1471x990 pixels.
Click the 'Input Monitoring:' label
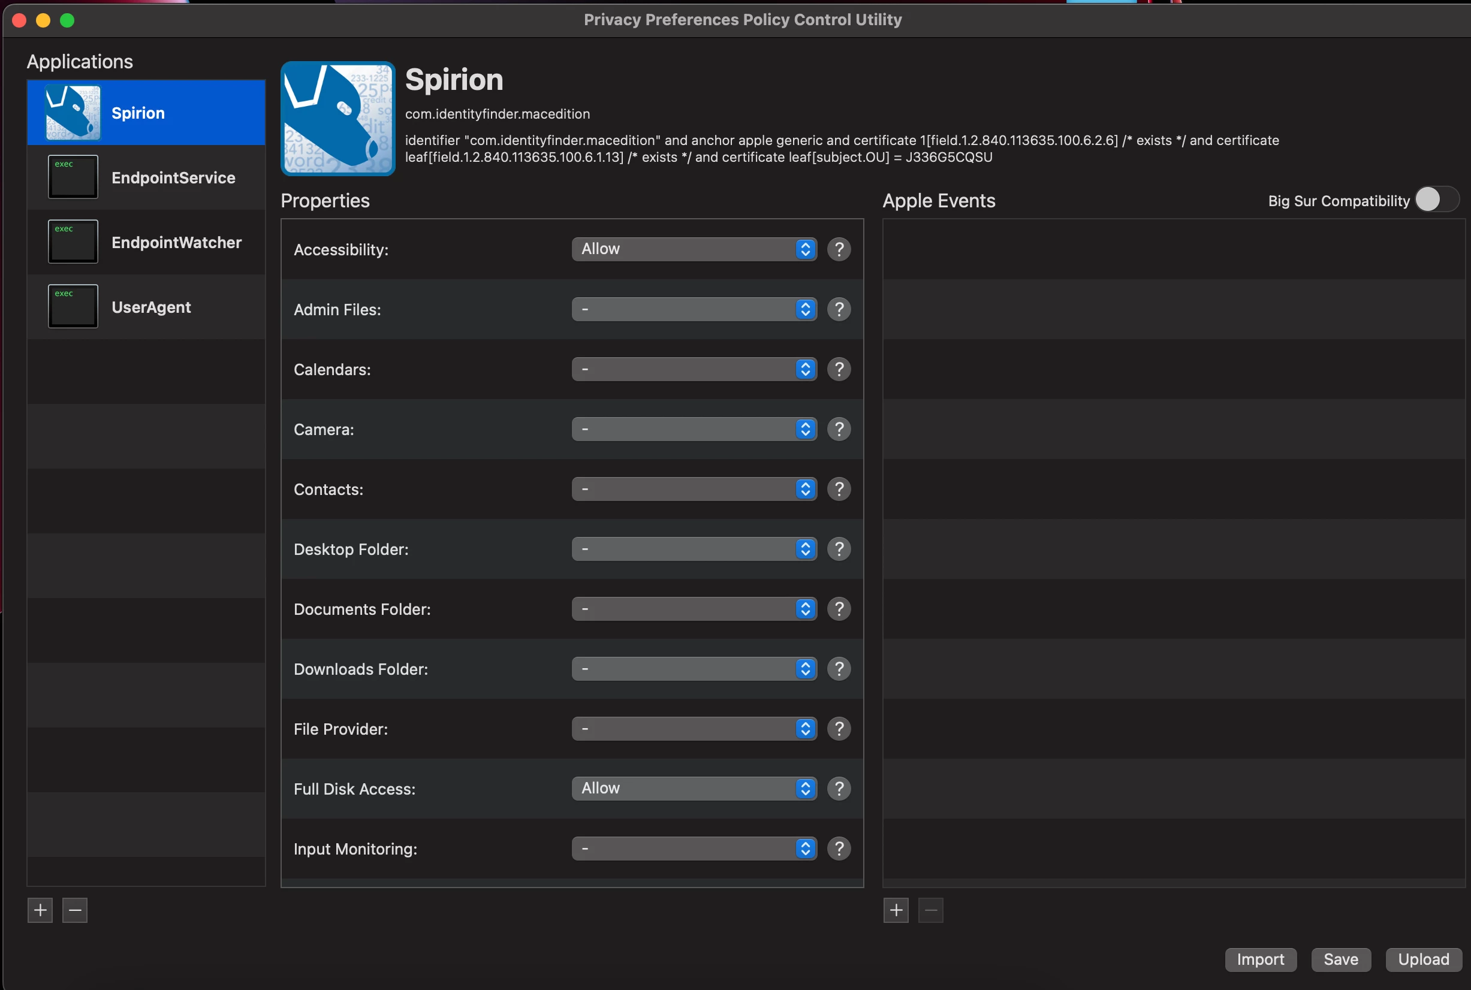[355, 849]
